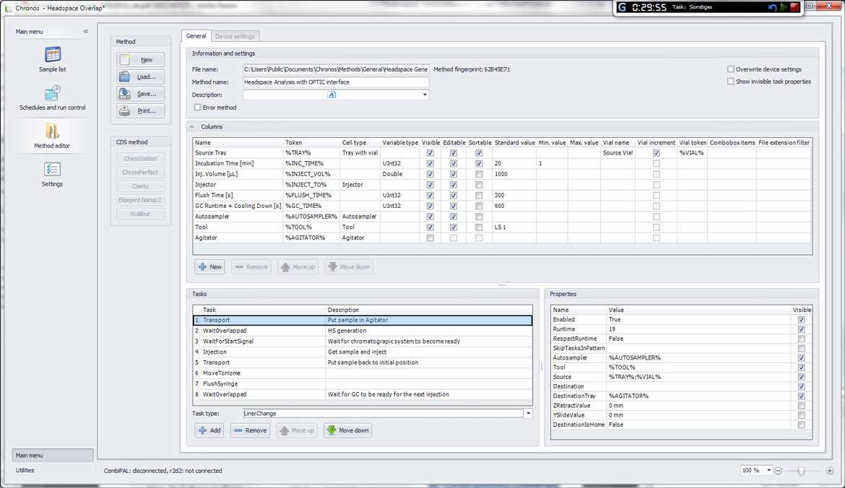
Task: Select the MoveToHome task row
Action: (363, 373)
